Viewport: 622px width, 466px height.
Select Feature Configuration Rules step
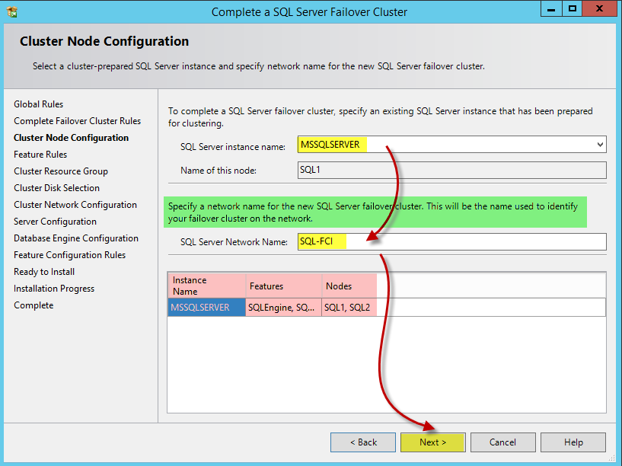coord(70,255)
